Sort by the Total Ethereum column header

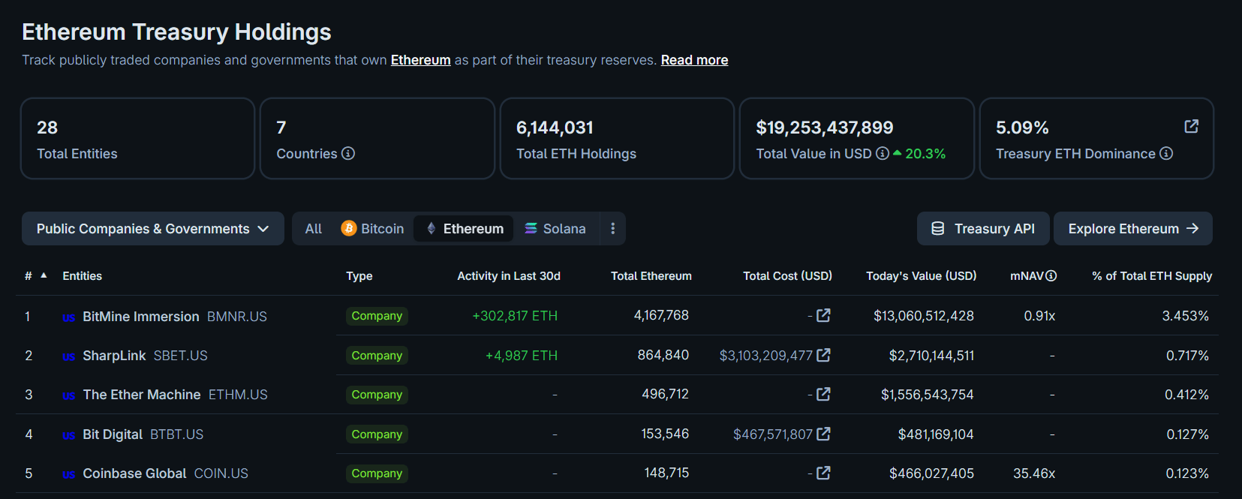point(651,276)
